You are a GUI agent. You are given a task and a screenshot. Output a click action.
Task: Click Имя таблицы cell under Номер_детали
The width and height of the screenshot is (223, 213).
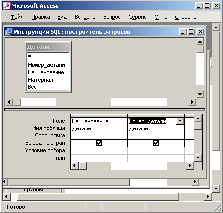[x=156, y=128]
